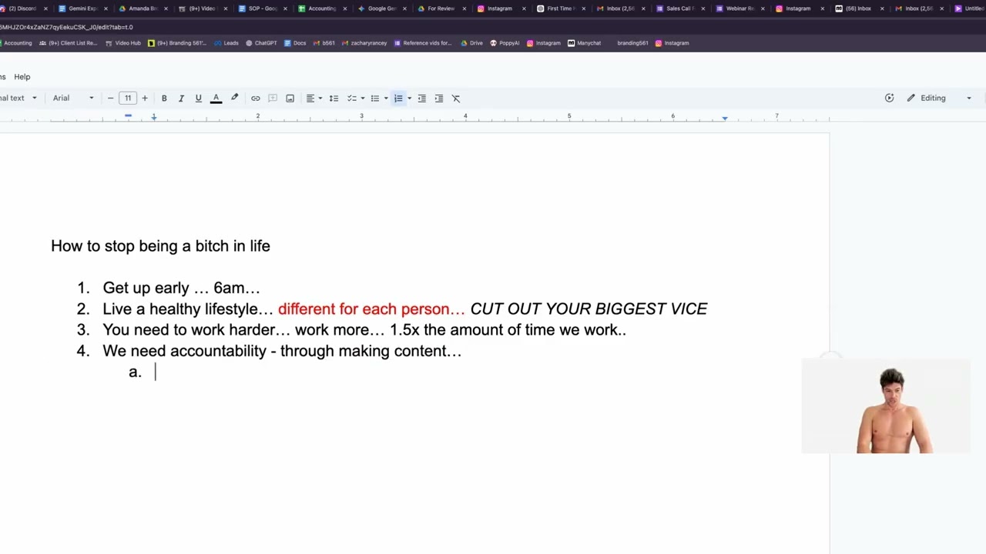Click the italic text 'CUT OUT YOUR BIGGEST VICE'
Screen dimensions: 986x554
coord(589,309)
